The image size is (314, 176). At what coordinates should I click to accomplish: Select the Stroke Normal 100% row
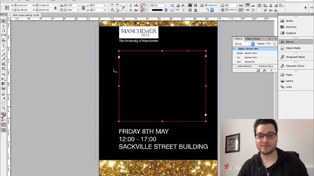[255, 53]
